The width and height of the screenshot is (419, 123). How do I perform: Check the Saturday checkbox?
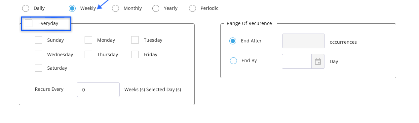click(x=39, y=68)
